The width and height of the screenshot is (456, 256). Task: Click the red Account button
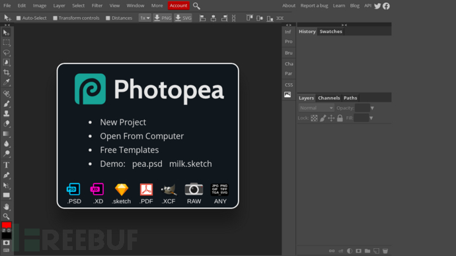178,5
